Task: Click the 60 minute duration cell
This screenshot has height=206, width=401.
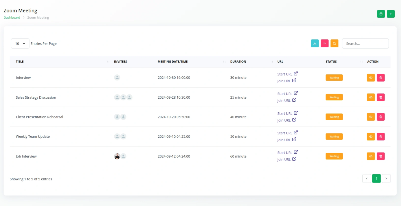Action: click(238, 156)
